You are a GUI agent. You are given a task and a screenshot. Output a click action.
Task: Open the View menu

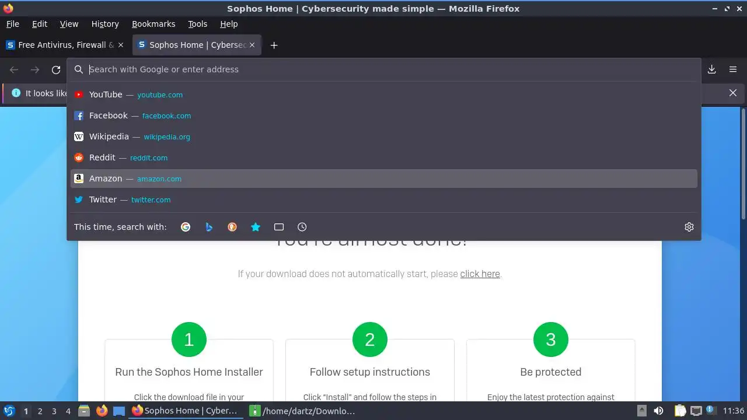(x=69, y=24)
